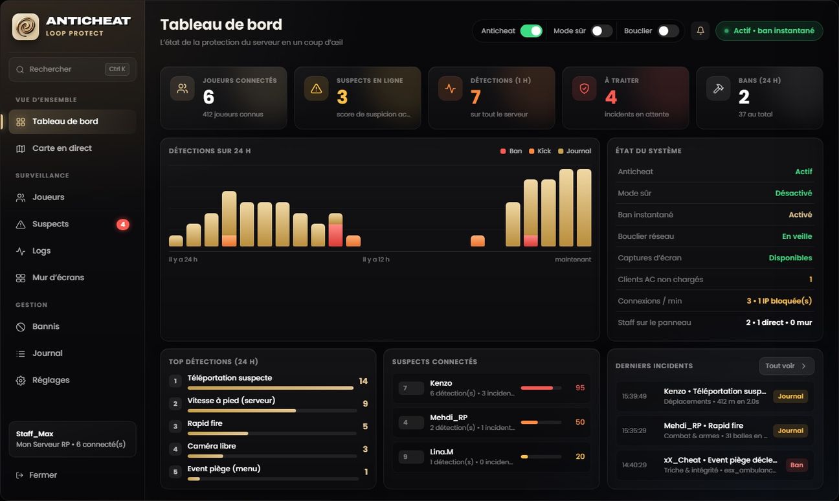Toggle the Kick legend in chart

click(540, 151)
